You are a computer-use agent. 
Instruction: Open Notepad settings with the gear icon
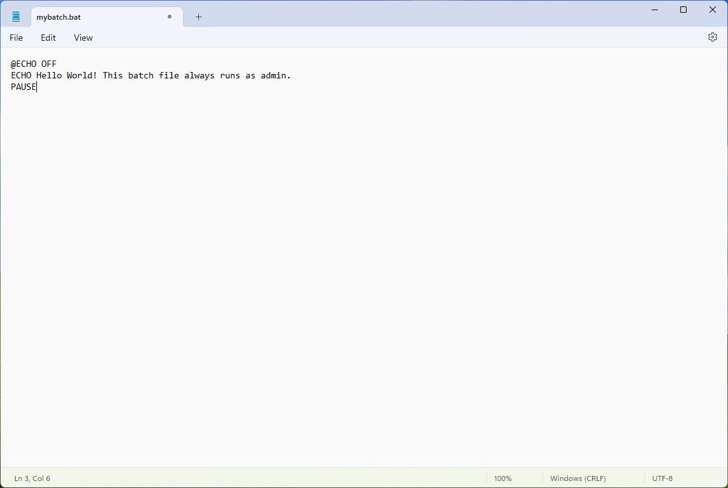point(712,36)
